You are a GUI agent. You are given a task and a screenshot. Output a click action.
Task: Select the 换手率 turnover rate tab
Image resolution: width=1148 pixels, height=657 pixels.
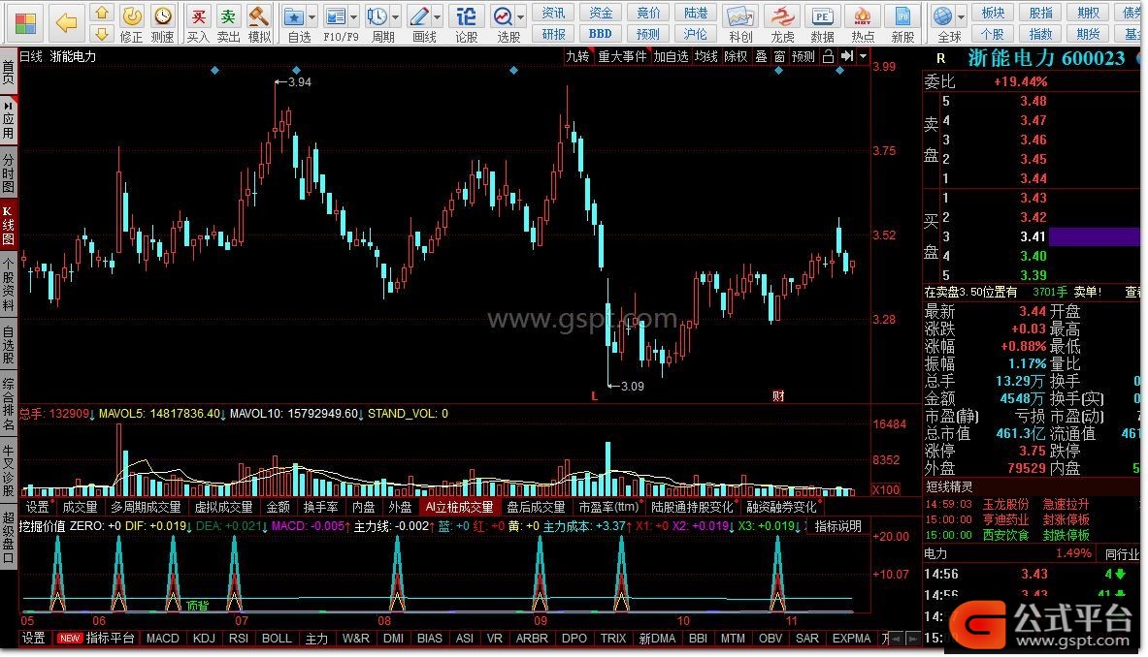320,507
